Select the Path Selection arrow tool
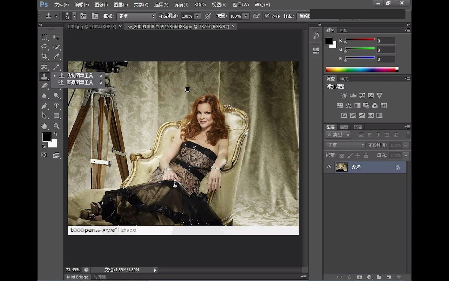449x281 pixels. [44, 116]
